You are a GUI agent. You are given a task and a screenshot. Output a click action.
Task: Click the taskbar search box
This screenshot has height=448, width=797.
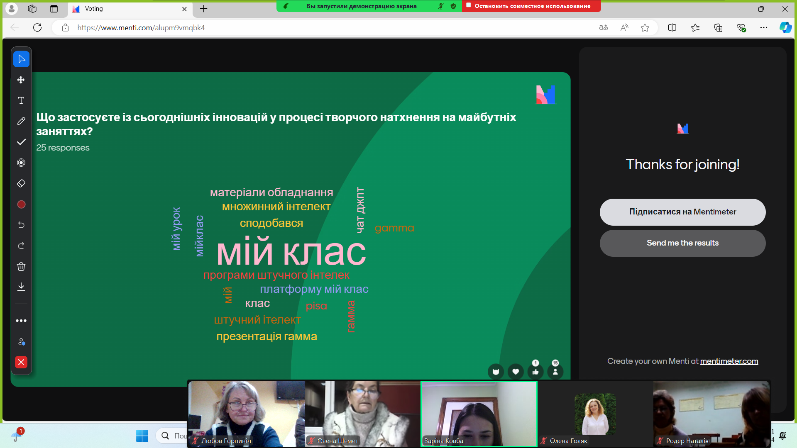[x=172, y=436]
